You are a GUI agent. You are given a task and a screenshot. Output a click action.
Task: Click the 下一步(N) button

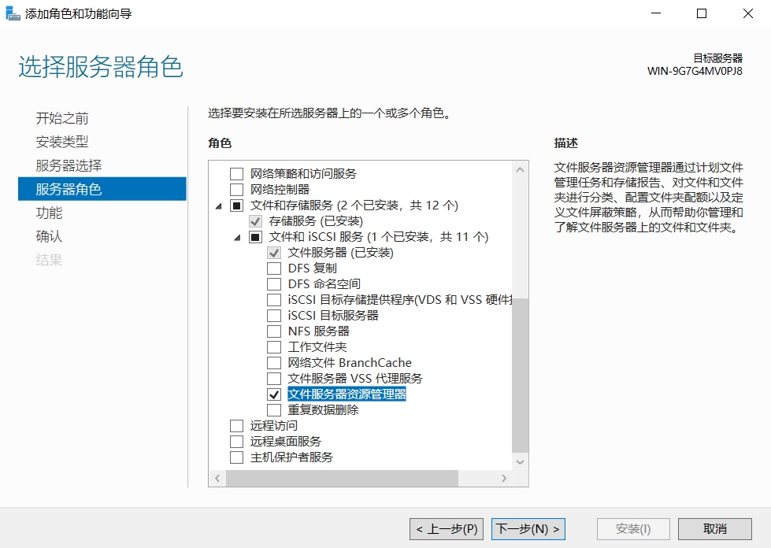click(528, 529)
